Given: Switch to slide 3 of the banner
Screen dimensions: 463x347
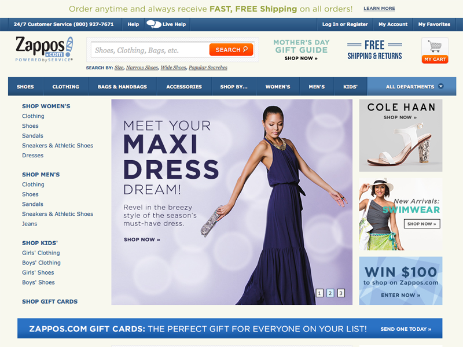Looking at the screenshot, I should [x=341, y=293].
